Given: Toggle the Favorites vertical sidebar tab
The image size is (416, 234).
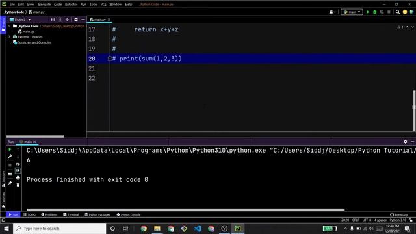Looking at the screenshot, I should click(3, 200).
